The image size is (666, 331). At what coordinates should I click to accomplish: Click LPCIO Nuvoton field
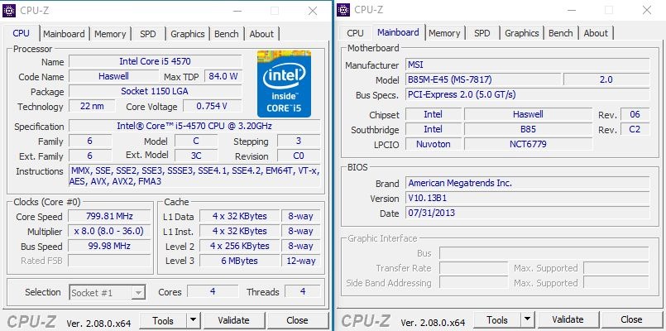tap(434, 144)
